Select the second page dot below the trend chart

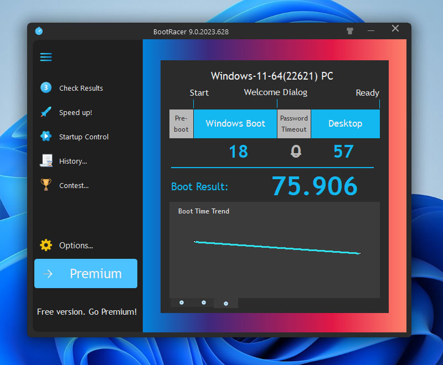[x=204, y=303]
